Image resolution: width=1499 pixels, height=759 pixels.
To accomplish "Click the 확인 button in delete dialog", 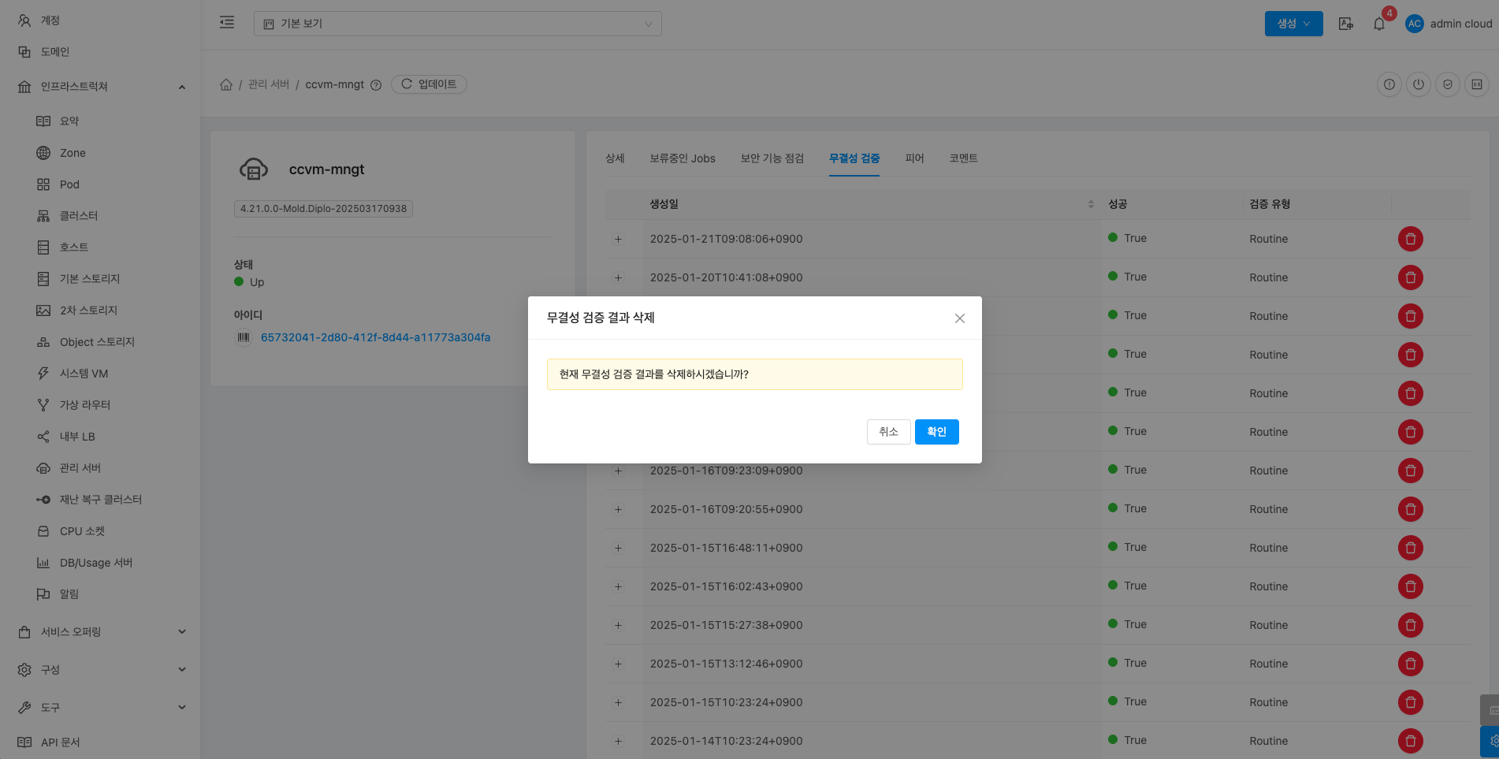I will coord(936,432).
